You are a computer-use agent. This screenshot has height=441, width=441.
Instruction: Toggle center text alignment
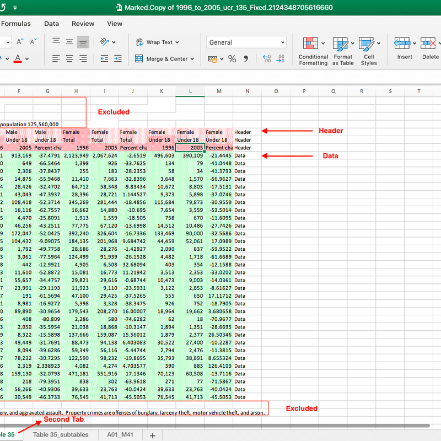tap(69, 58)
